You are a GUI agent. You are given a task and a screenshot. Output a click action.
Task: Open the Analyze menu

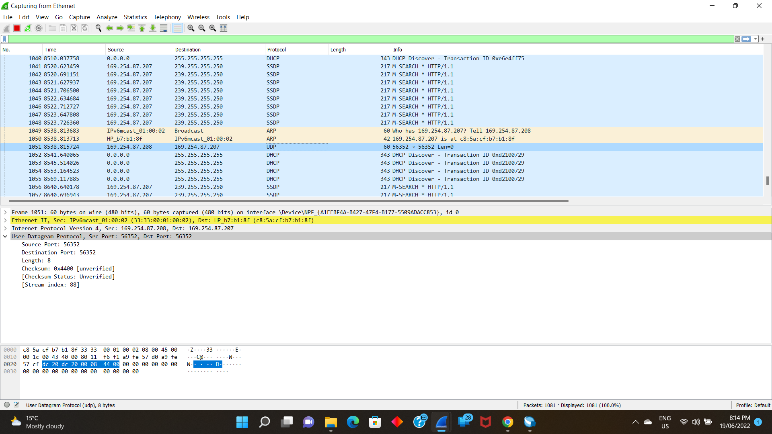tap(107, 17)
